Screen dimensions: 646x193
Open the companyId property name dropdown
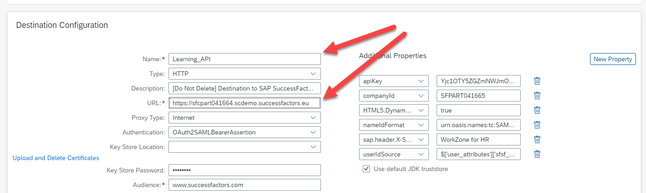pos(421,96)
